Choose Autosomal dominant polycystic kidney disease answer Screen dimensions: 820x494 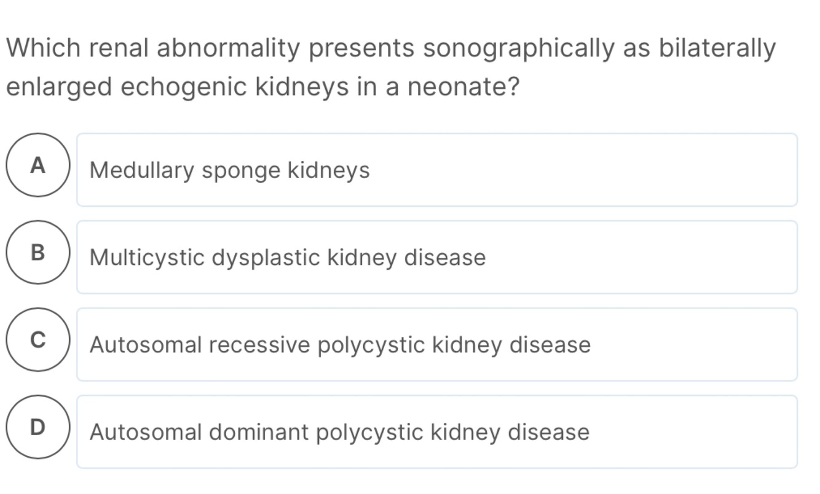click(x=436, y=432)
